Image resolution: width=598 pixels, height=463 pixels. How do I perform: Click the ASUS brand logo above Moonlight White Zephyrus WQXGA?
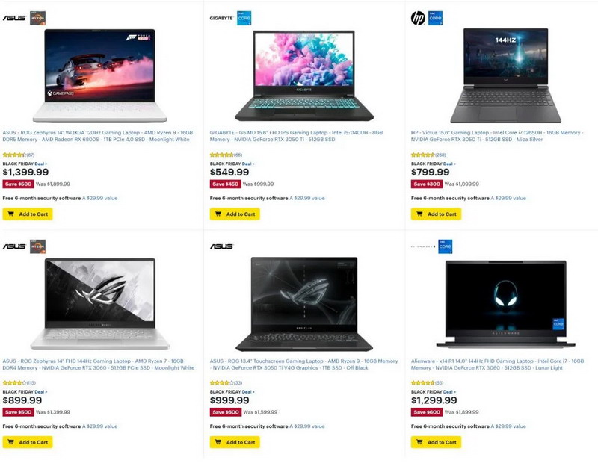pos(14,18)
